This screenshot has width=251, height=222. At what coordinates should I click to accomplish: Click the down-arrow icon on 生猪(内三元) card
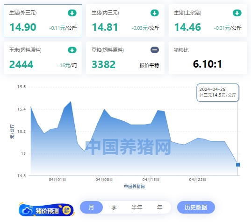point(154,13)
